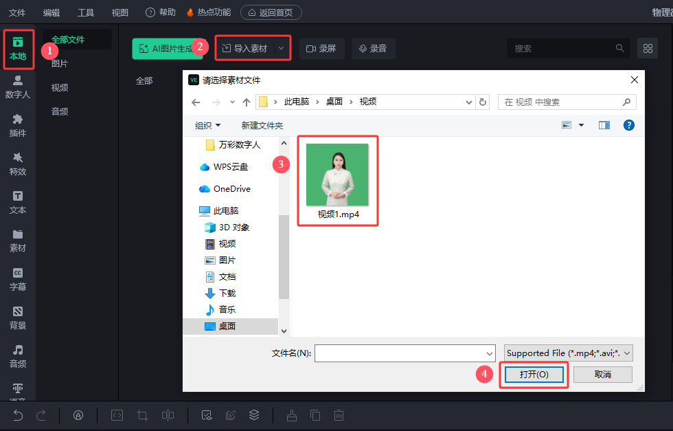Toggle the preview pane button in dialog

pos(604,125)
